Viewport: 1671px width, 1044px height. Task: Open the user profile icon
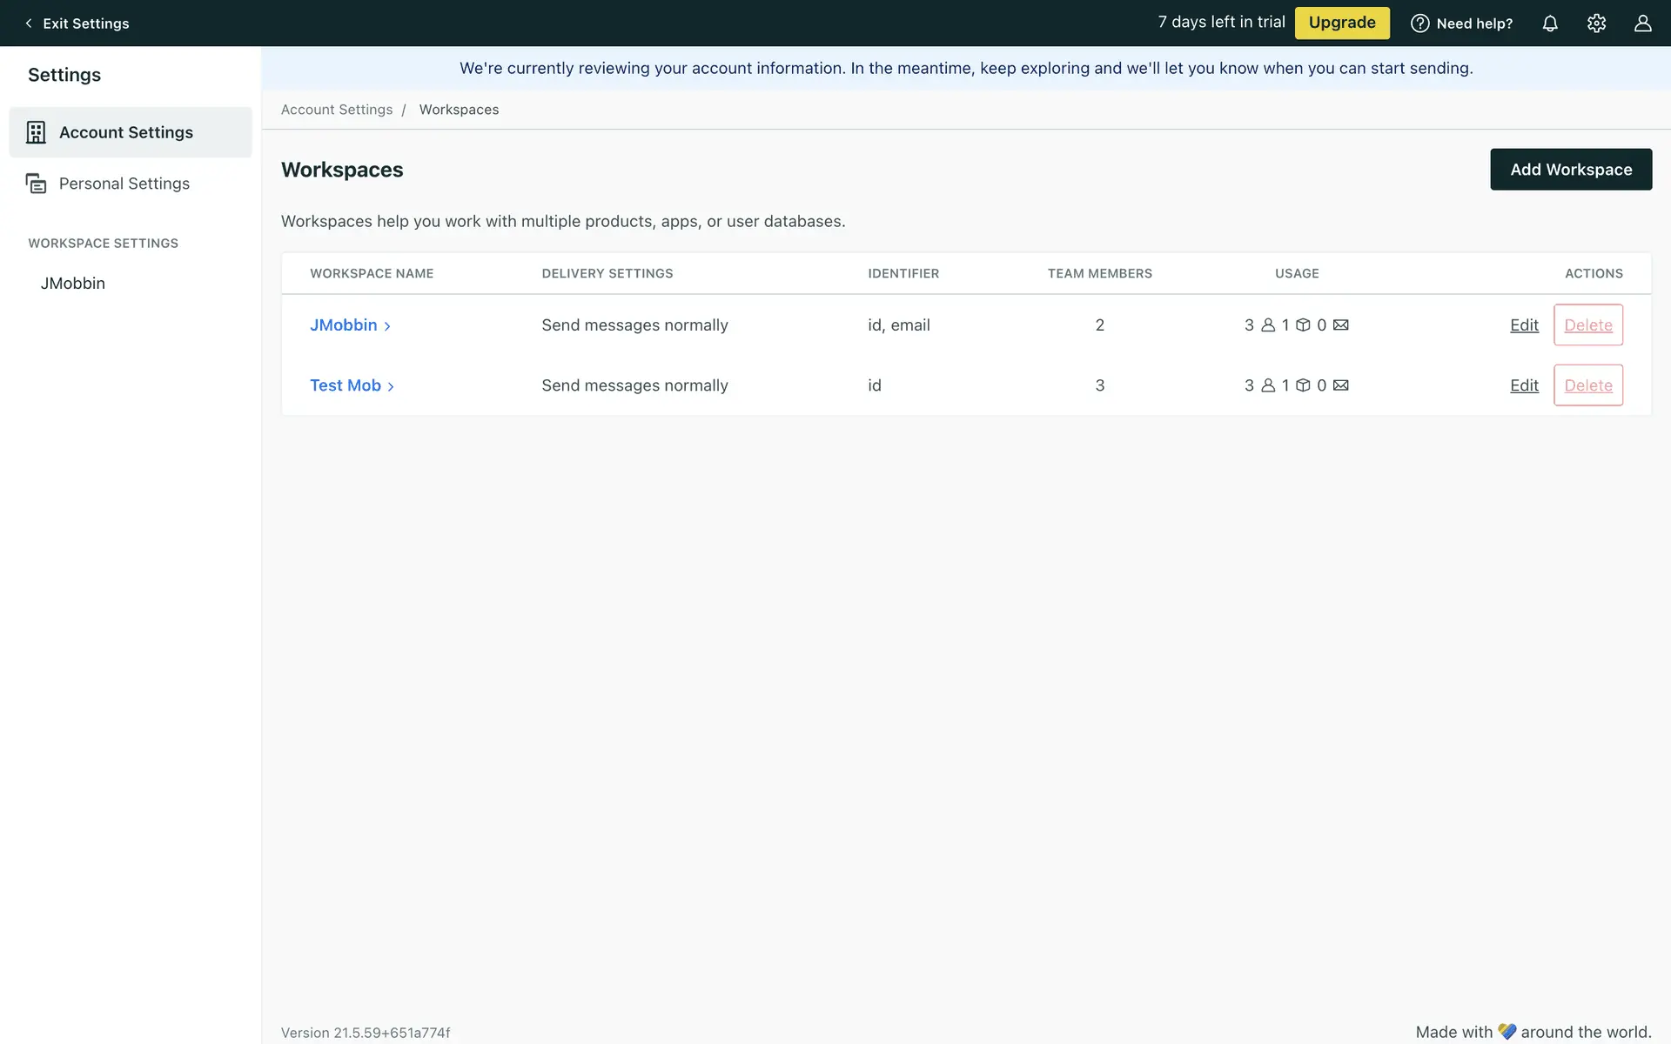pos(1642,23)
